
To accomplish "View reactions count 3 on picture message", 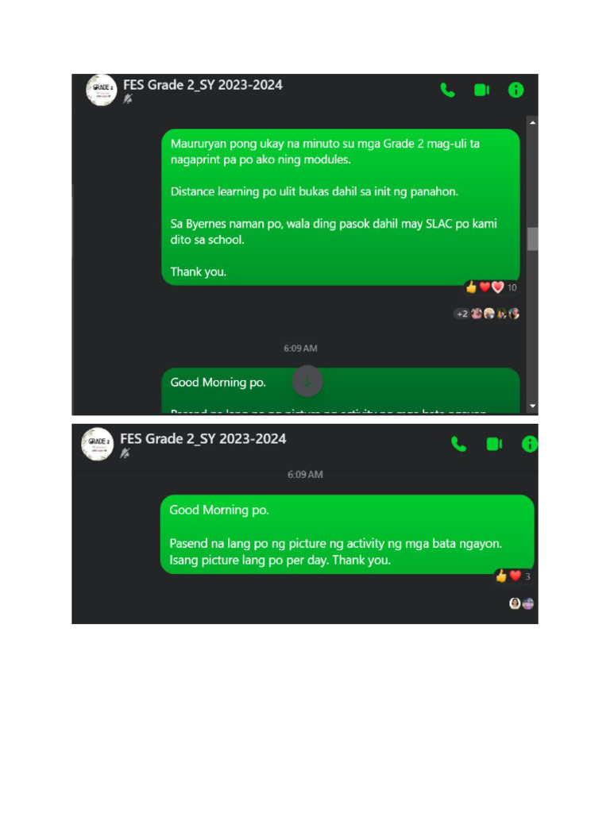I will (513, 576).
